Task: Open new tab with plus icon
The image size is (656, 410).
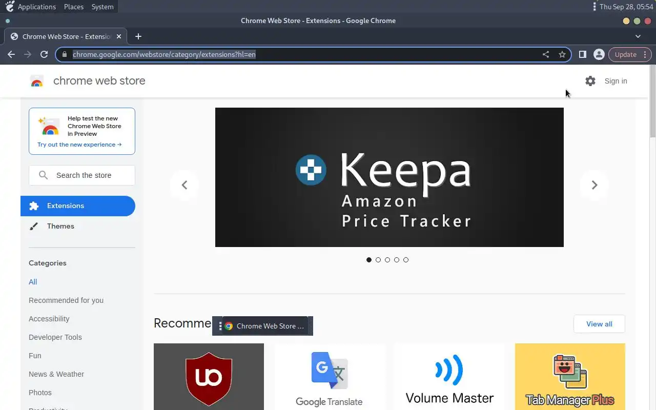Action: [138, 36]
